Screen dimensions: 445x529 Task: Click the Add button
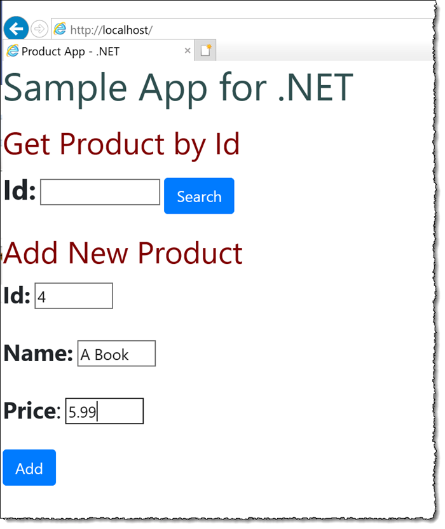tap(29, 467)
